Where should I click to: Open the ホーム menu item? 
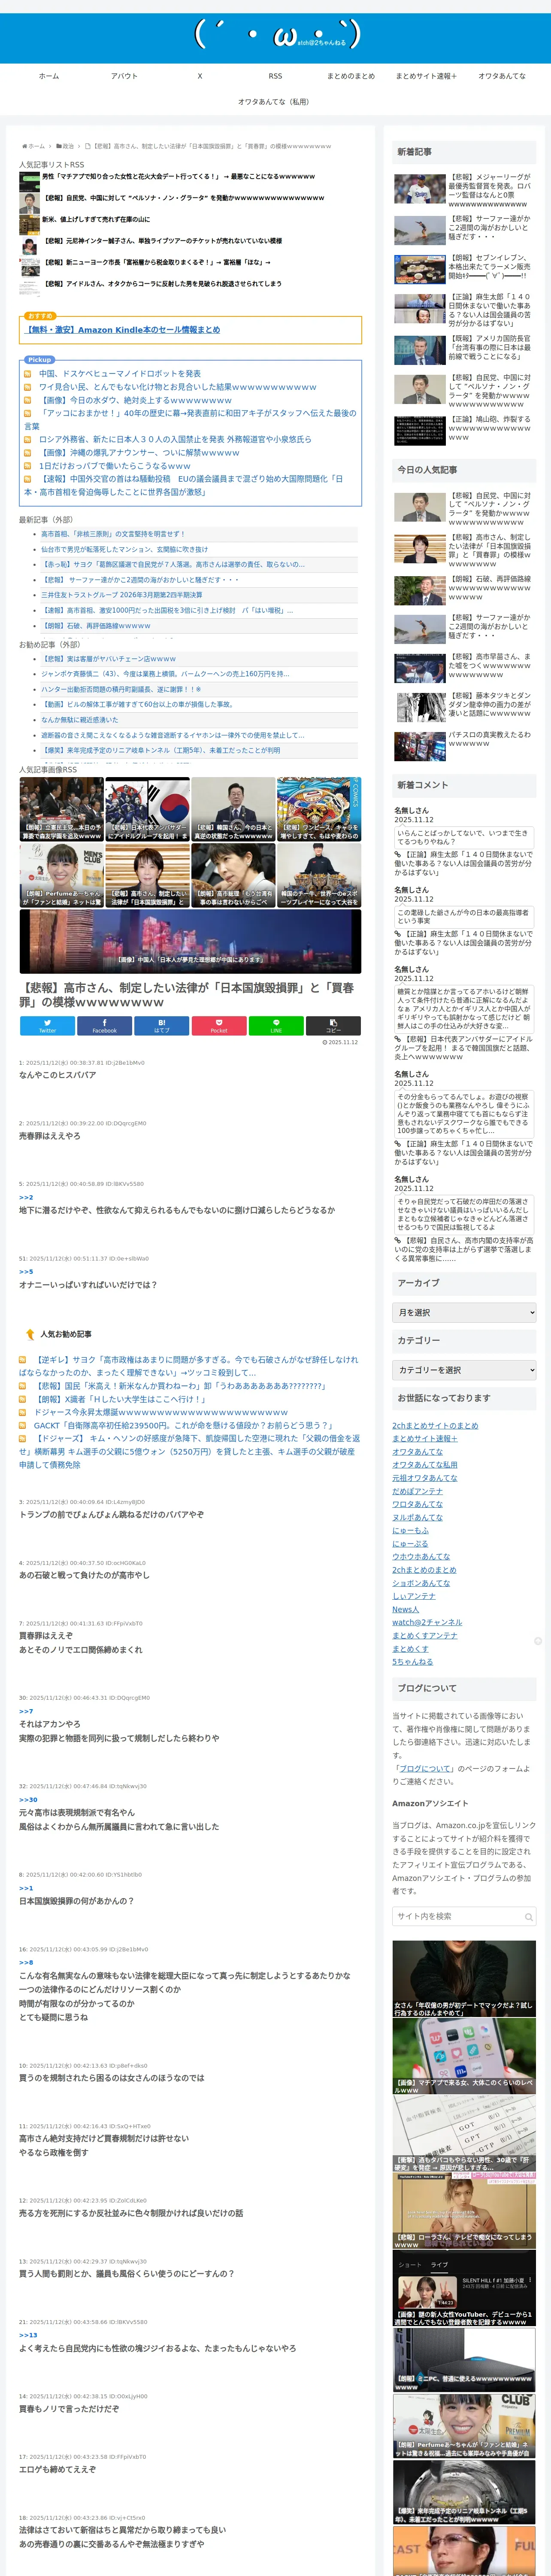pos(48,76)
